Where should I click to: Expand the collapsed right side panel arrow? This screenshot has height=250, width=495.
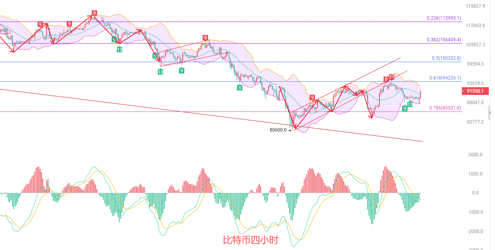(x=490, y=112)
